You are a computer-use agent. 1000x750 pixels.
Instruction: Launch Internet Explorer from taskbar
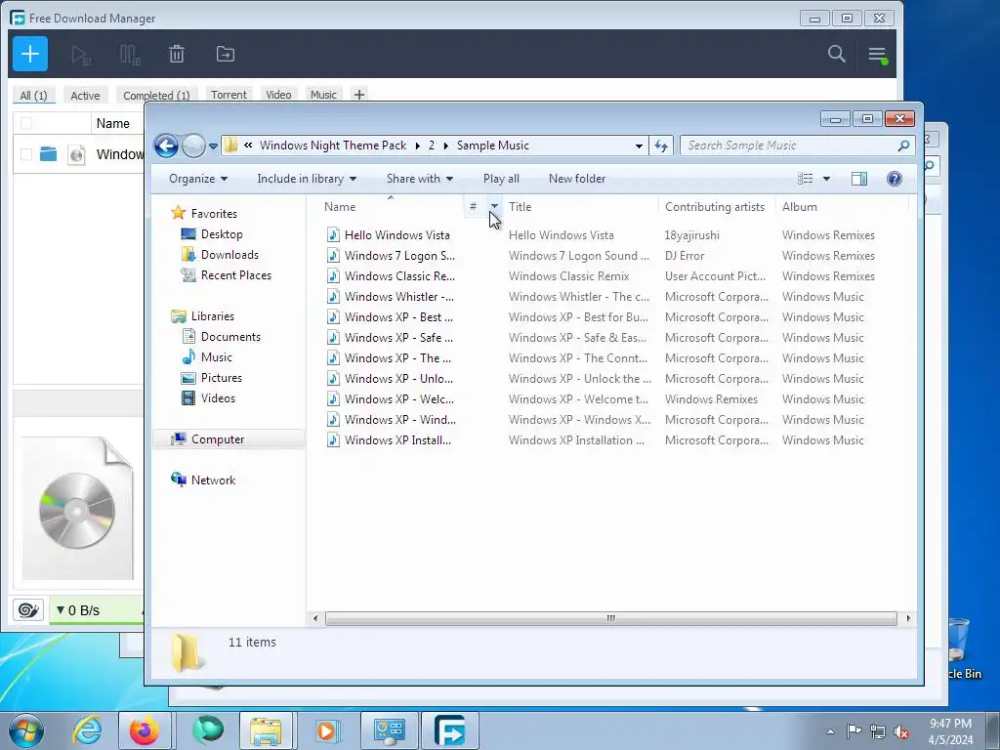[87, 730]
